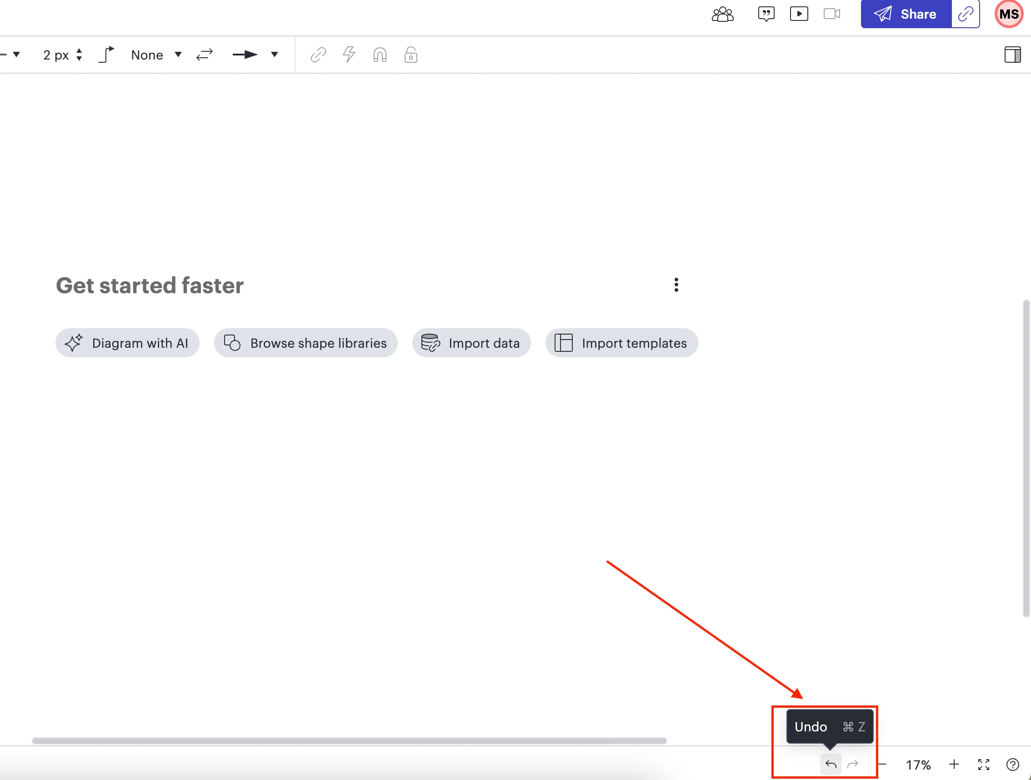The width and height of the screenshot is (1031, 780).
Task: Click the Share button
Action: tap(905, 14)
